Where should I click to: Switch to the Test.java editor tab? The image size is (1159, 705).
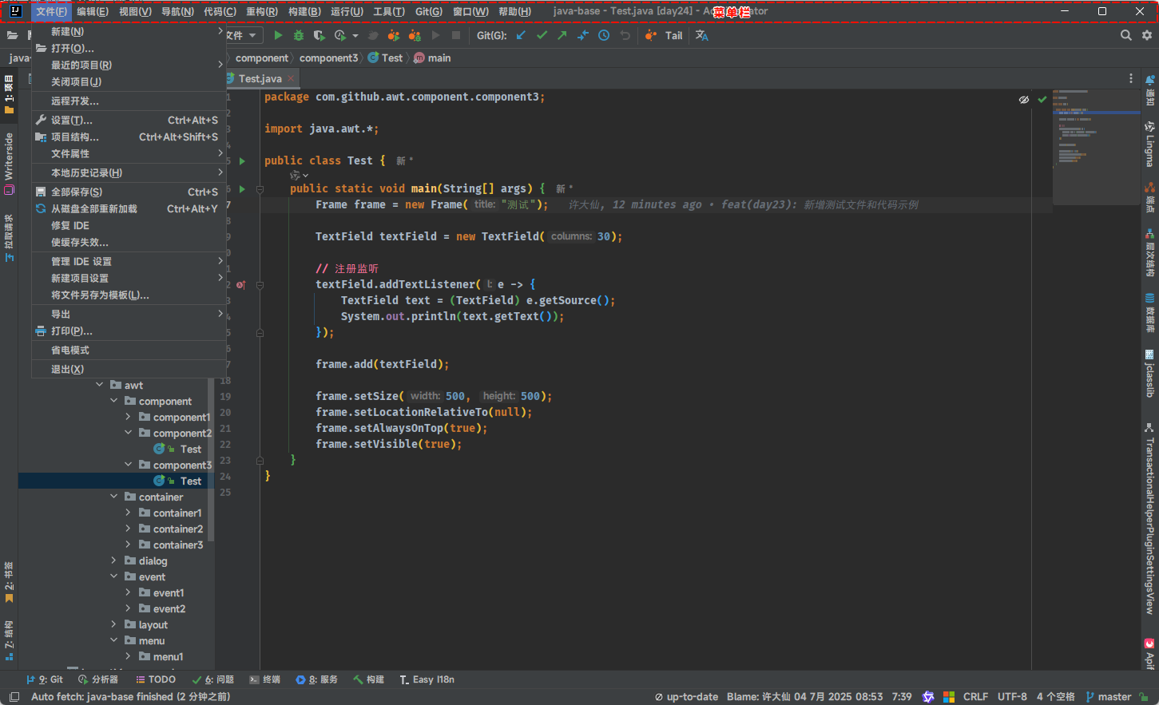(x=260, y=78)
